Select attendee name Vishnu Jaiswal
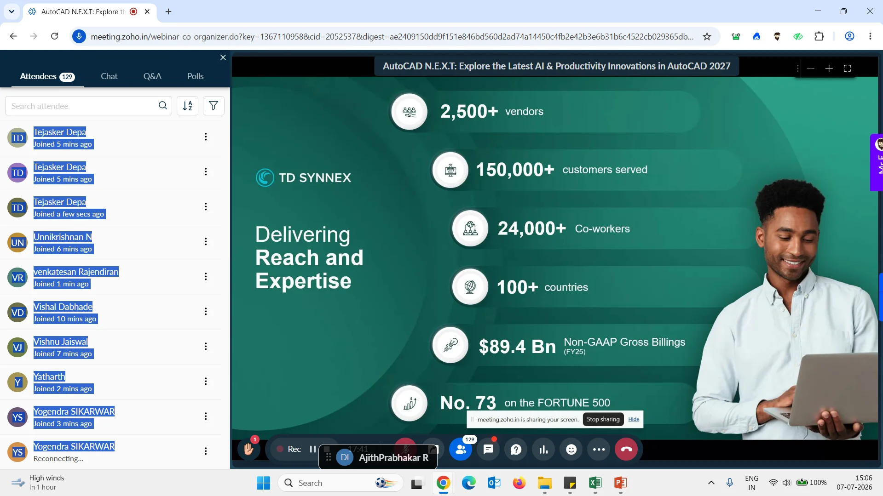The width and height of the screenshot is (883, 496). [60, 342]
